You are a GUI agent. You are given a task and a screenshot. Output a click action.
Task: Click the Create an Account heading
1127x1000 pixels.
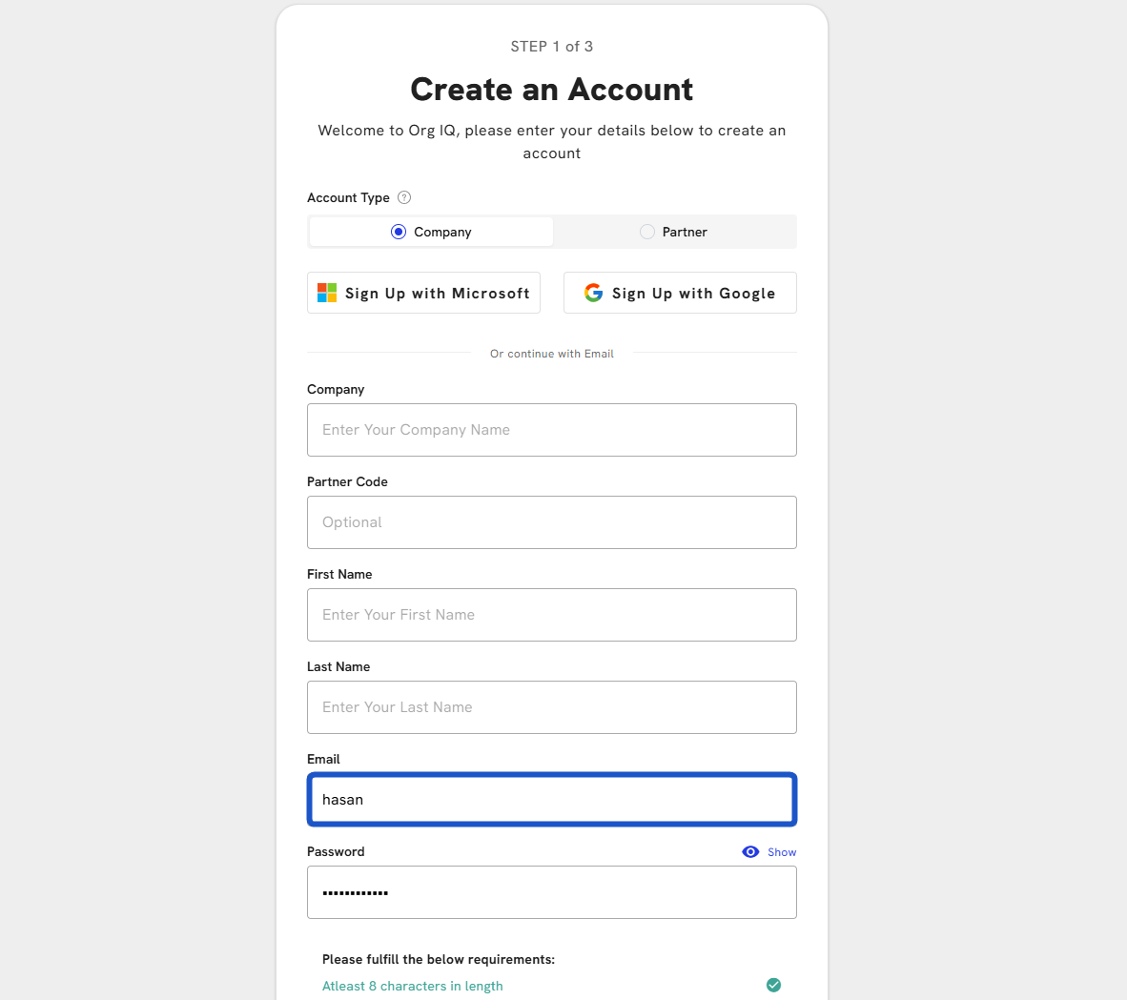(x=551, y=90)
